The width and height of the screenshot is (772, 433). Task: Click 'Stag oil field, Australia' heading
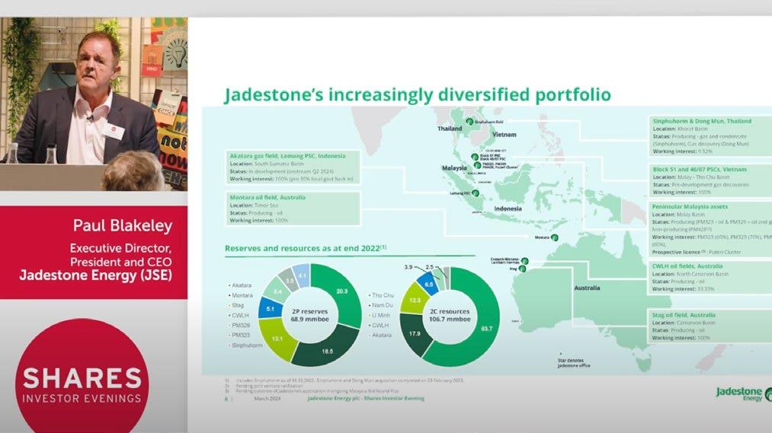(684, 315)
